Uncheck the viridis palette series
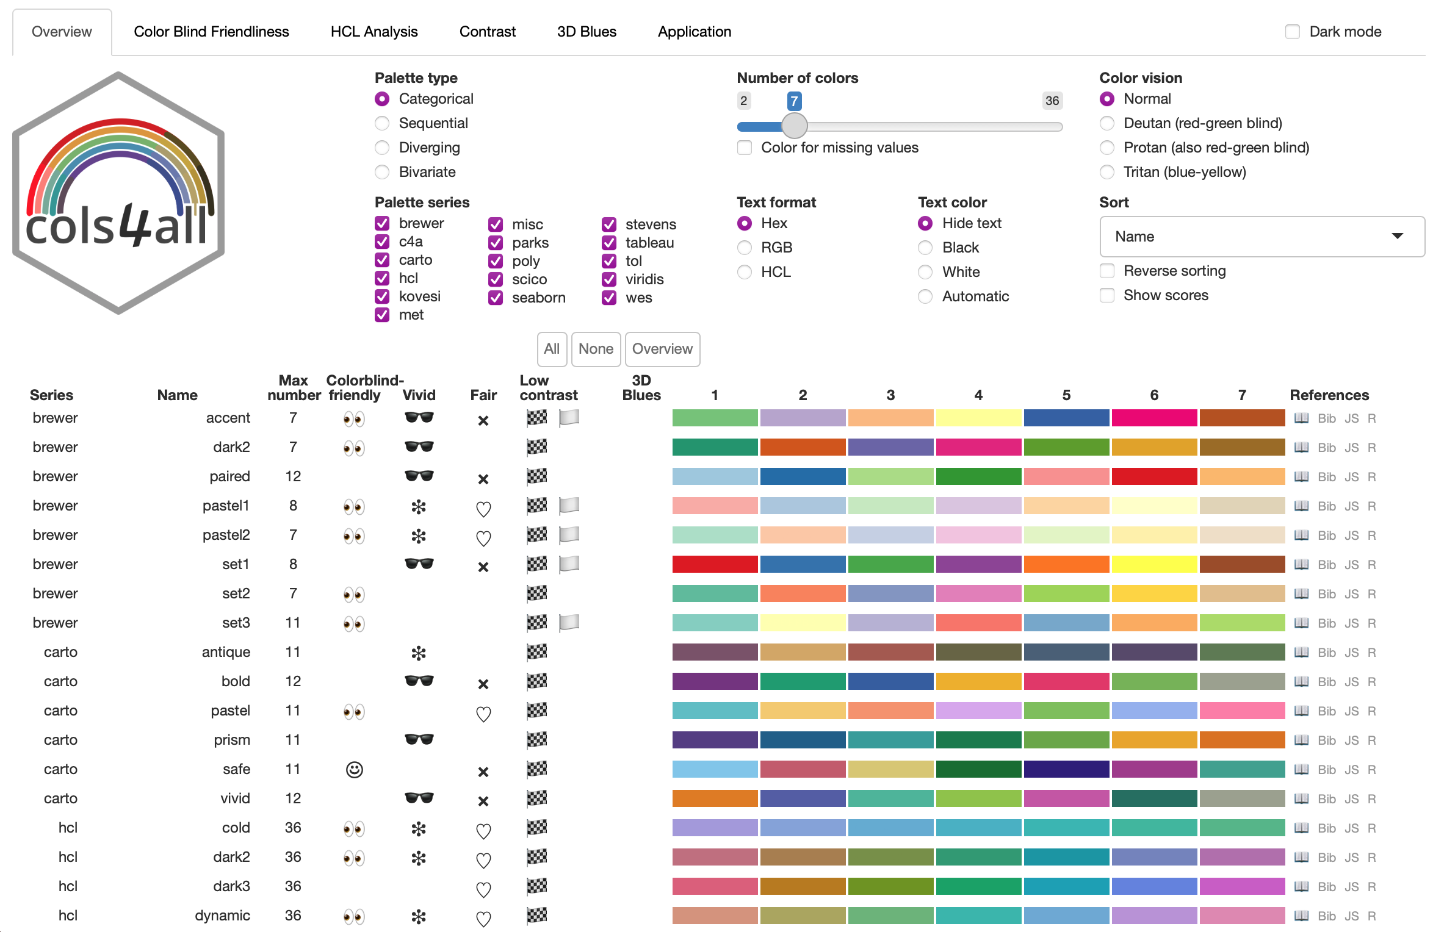 (609, 279)
